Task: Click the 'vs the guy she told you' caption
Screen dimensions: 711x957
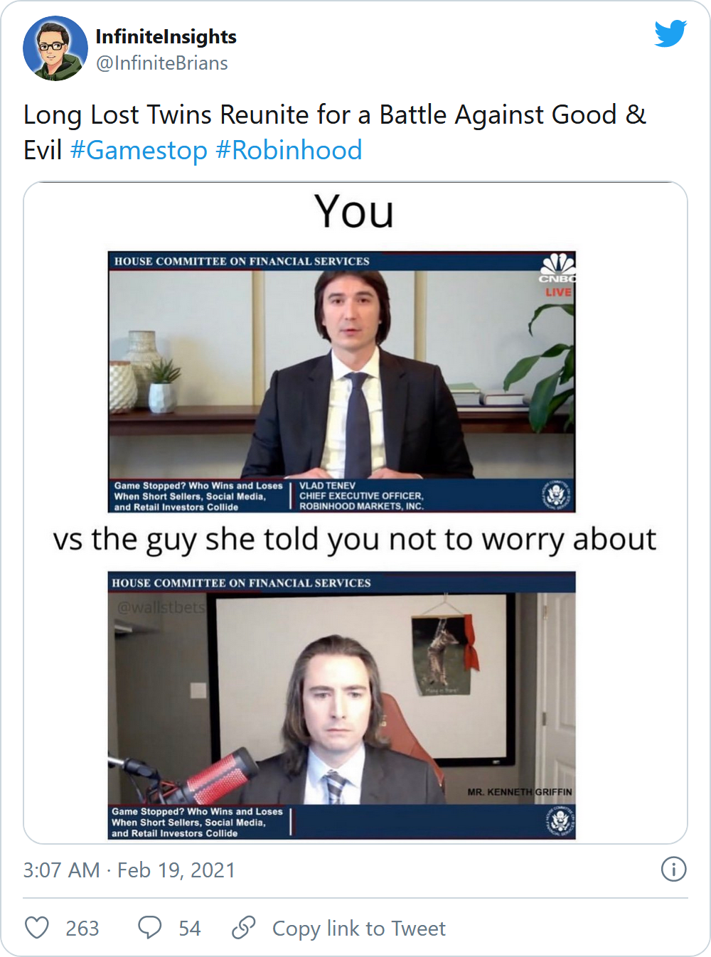Action: pyautogui.click(x=355, y=540)
